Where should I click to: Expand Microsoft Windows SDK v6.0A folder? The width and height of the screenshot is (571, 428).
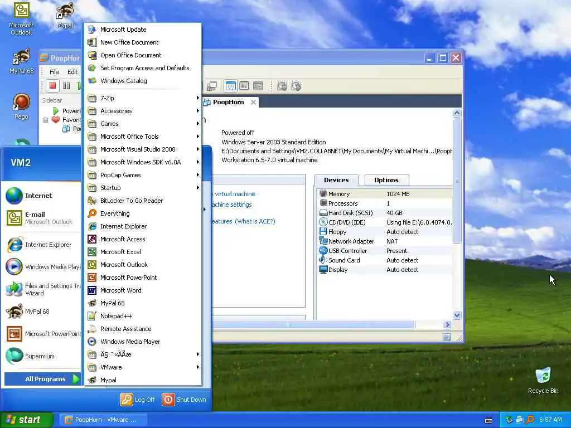143,162
